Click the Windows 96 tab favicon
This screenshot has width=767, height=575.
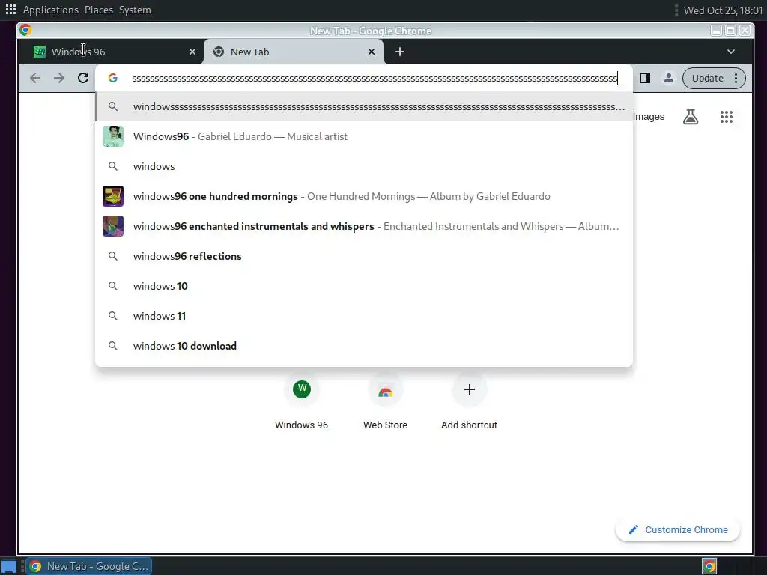[40, 52]
